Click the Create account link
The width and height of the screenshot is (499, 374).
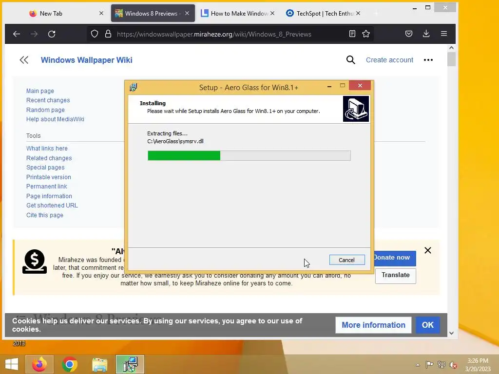[x=389, y=60]
